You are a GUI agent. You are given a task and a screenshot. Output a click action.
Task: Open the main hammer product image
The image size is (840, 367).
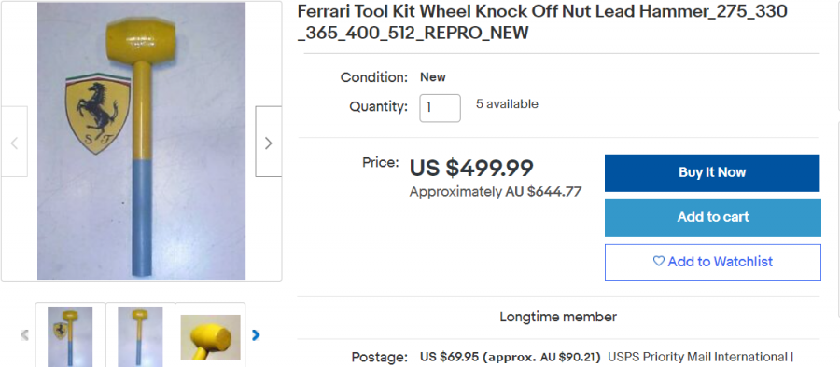coord(142,142)
